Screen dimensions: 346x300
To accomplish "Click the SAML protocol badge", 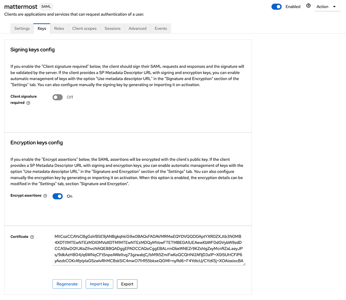I will 46,6.
